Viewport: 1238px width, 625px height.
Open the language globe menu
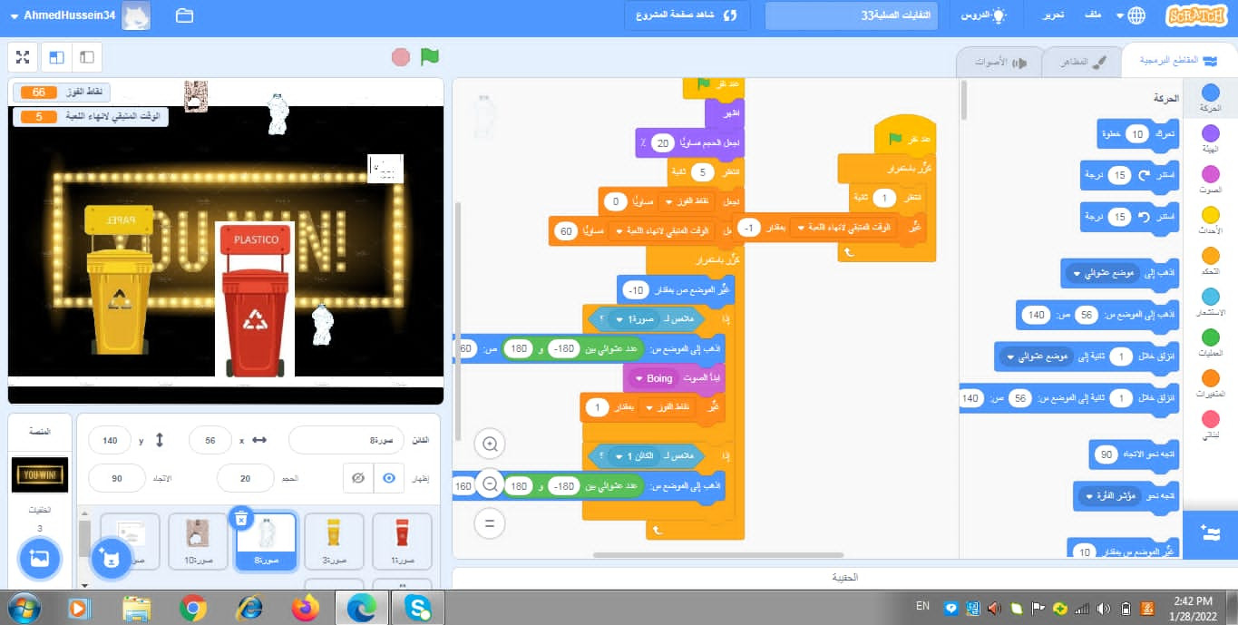[1130, 15]
